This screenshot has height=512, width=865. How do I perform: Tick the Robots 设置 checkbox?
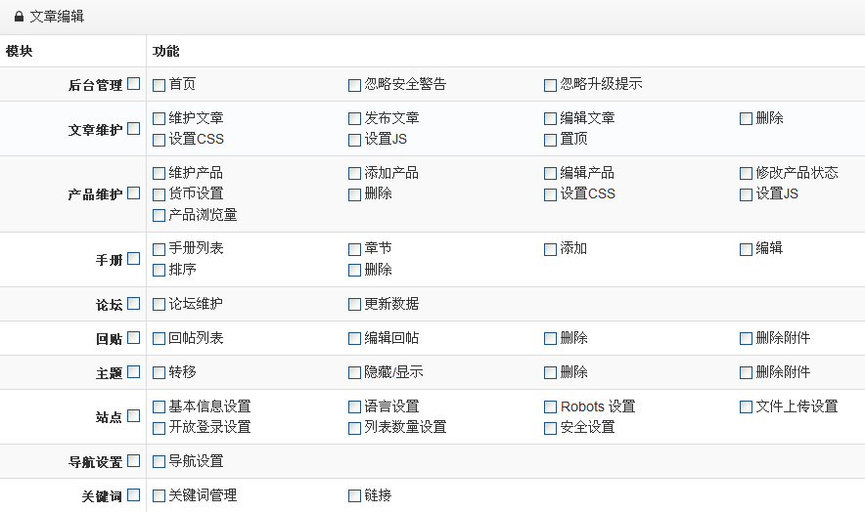551,407
